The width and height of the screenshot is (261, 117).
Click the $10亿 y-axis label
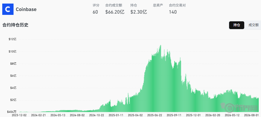click(x=13, y=51)
